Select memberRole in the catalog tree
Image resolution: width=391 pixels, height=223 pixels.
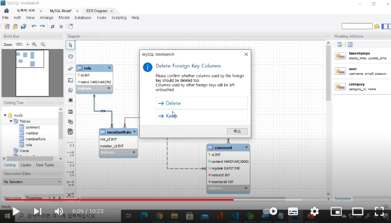[35, 139]
